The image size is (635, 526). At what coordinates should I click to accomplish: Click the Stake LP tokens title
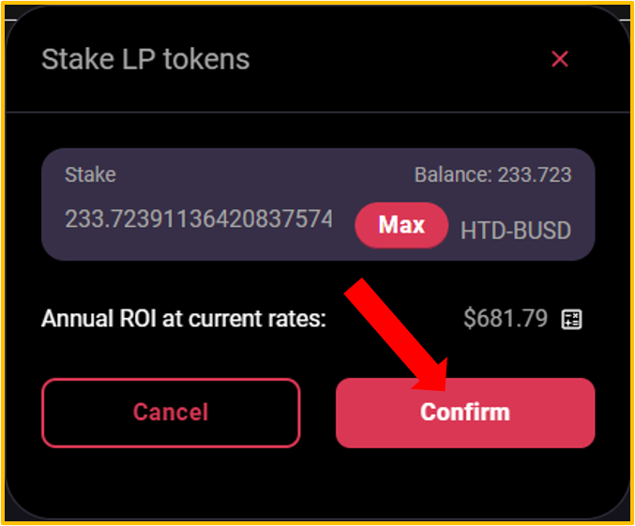point(145,59)
